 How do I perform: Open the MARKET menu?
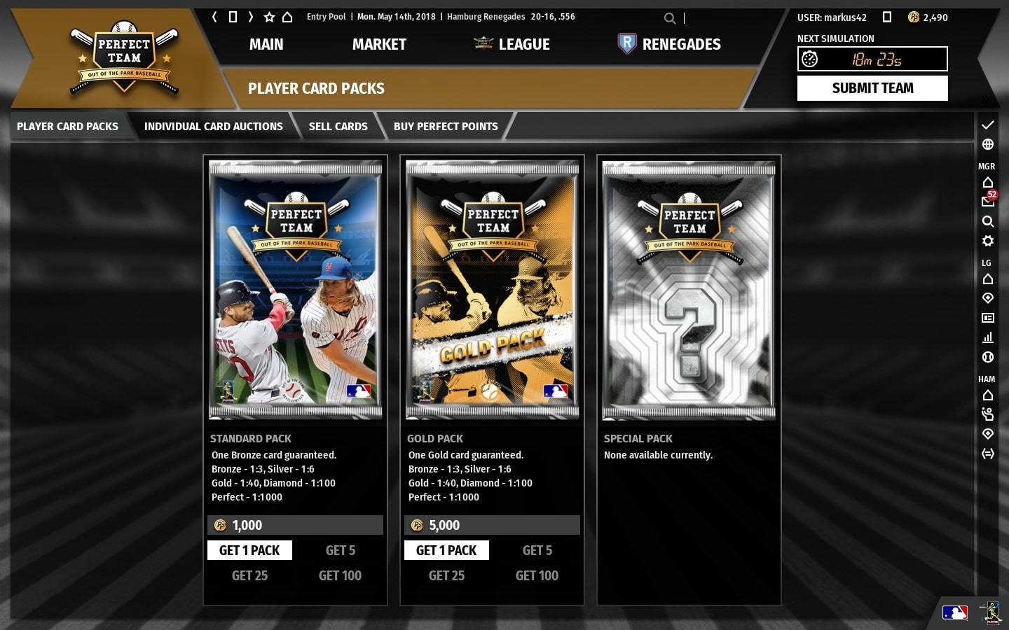[x=379, y=44]
